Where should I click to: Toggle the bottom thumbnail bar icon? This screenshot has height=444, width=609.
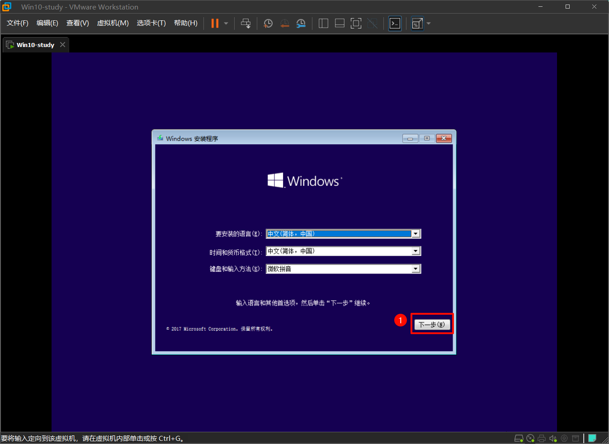(340, 24)
